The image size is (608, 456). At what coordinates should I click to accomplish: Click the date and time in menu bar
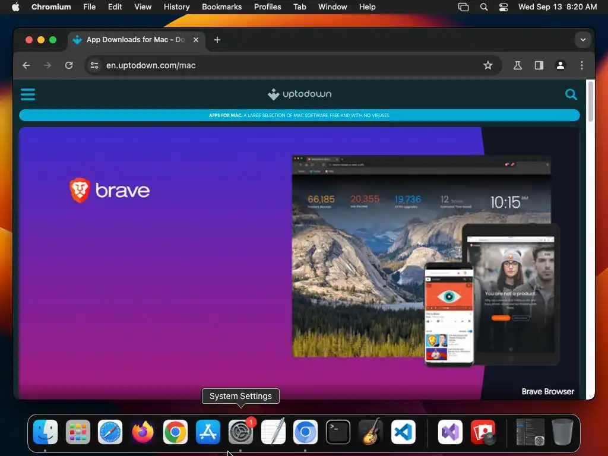[558, 7]
